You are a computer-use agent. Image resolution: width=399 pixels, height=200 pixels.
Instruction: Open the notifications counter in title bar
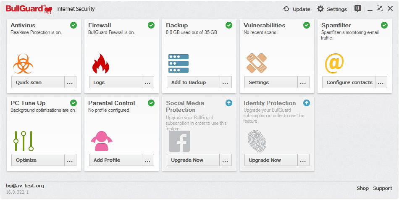pyautogui.click(x=358, y=8)
